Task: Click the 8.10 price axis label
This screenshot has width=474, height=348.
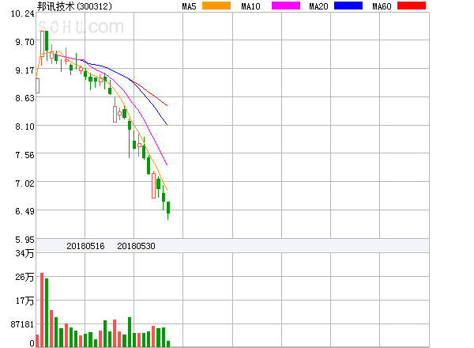Action: [24, 127]
